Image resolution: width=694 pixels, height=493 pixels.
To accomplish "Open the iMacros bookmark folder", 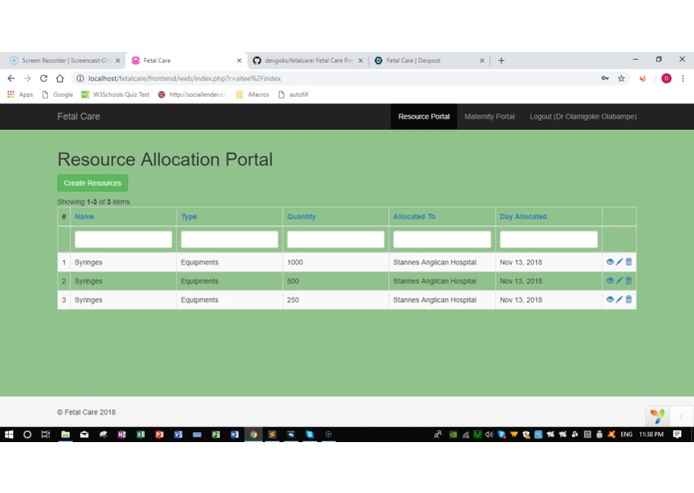I will click(x=253, y=94).
